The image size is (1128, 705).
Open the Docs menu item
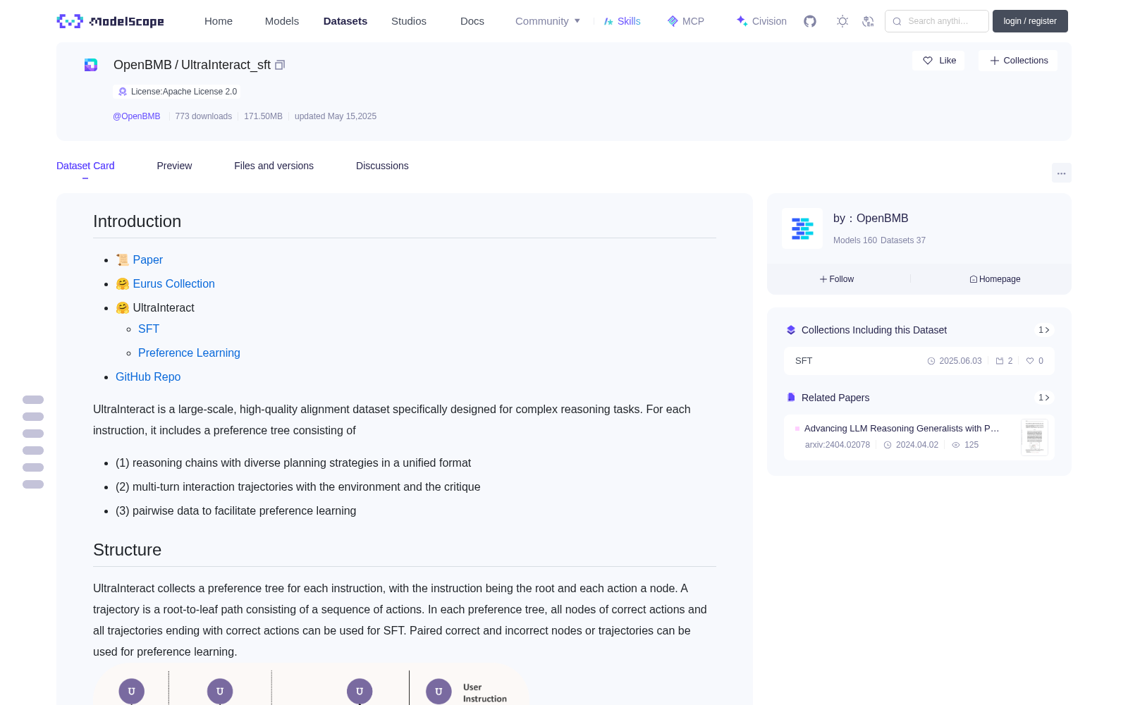(x=472, y=21)
